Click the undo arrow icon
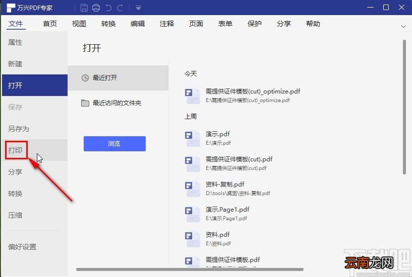The width and height of the screenshot is (412, 277). 108,8
